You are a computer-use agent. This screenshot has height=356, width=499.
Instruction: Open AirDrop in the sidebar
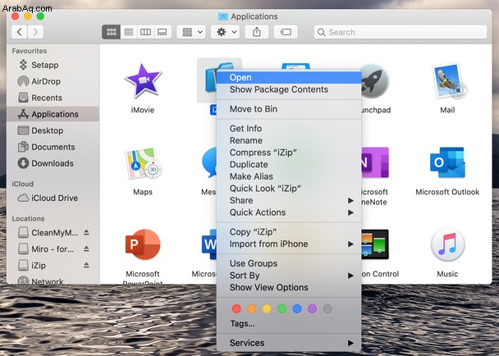(53, 81)
